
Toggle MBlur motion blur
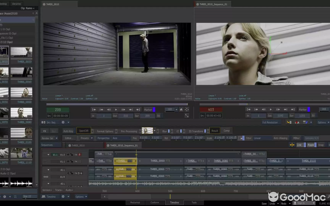tap(296, 138)
